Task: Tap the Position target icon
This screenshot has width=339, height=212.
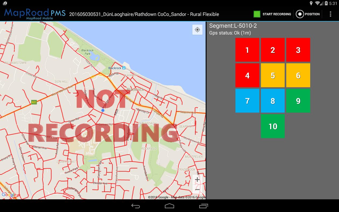Action: coord(300,14)
